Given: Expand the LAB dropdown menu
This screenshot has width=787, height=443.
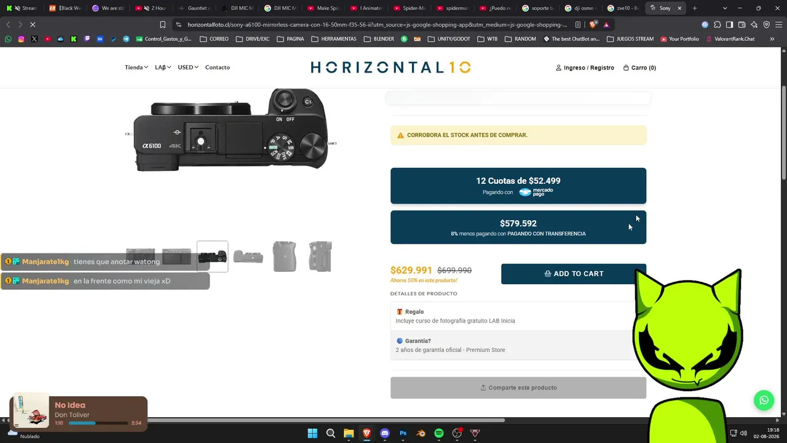Looking at the screenshot, I should tap(163, 67).
